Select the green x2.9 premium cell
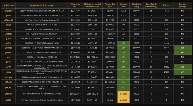The width and height of the screenshot is (193, 106). coord(123,48)
